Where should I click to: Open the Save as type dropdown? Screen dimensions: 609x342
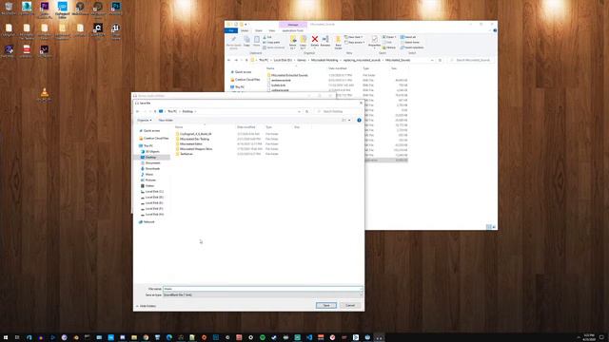(263, 294)
